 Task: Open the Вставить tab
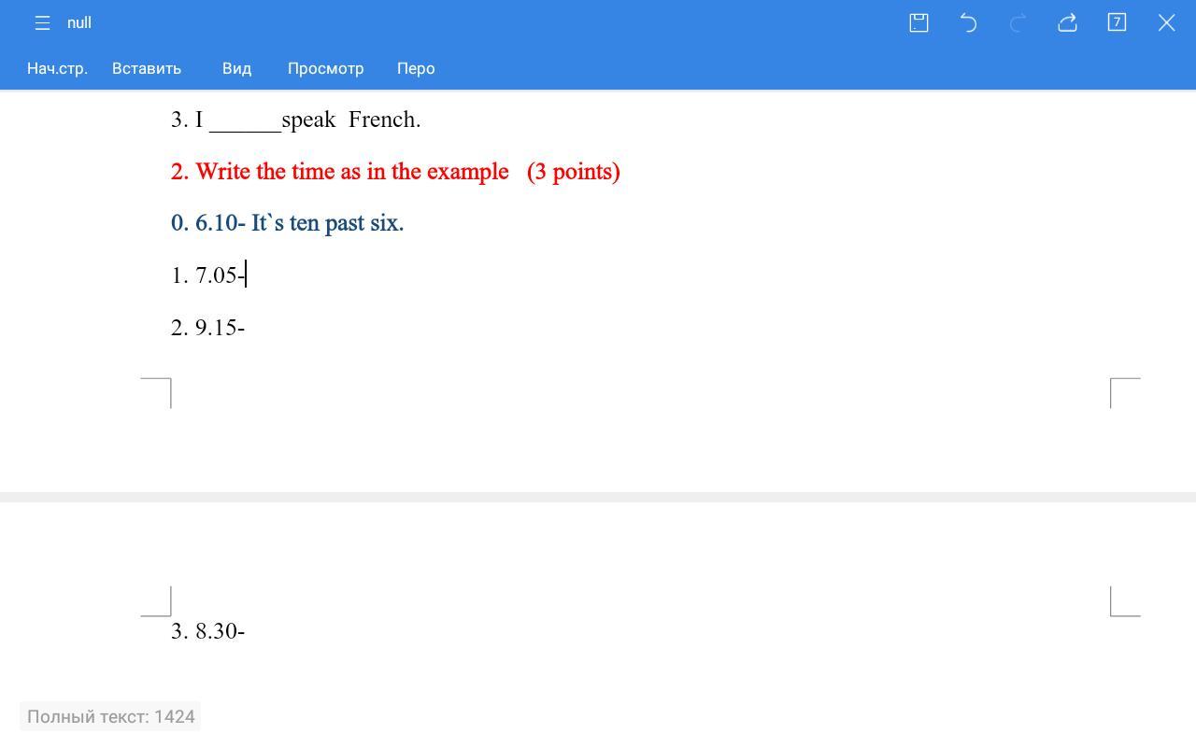[x=147, y=68]
